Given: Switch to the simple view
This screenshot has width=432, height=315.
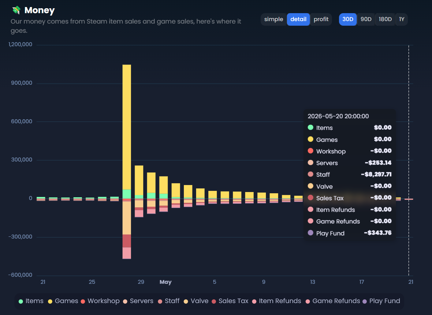Looking at the screenshot, I should [274, 19].
